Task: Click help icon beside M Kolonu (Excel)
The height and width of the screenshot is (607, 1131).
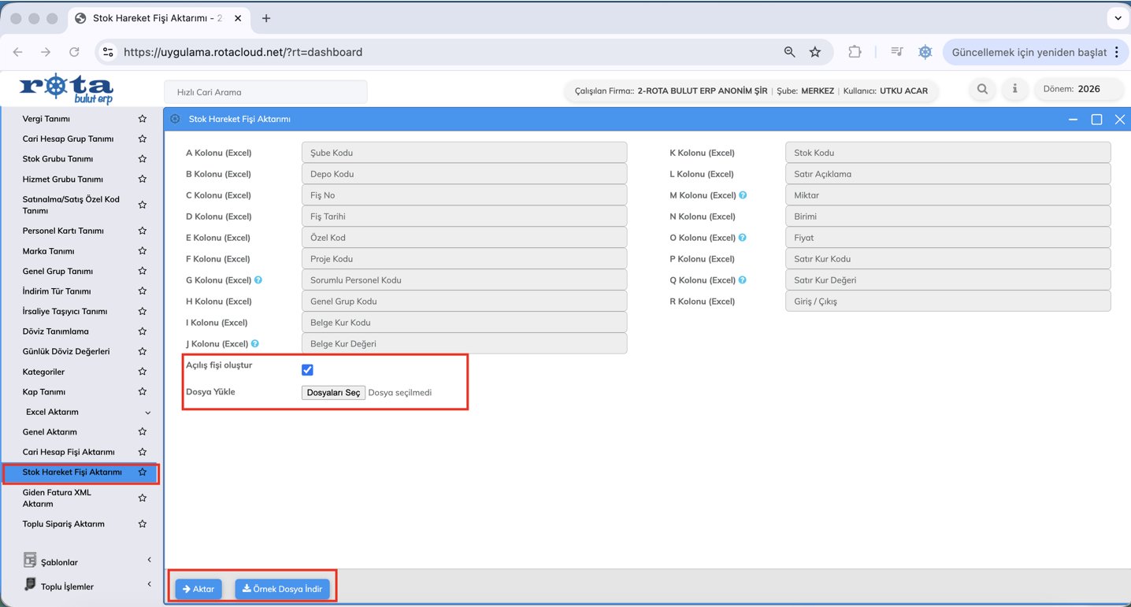Action: pyautogui.click(x=743, y=195)
